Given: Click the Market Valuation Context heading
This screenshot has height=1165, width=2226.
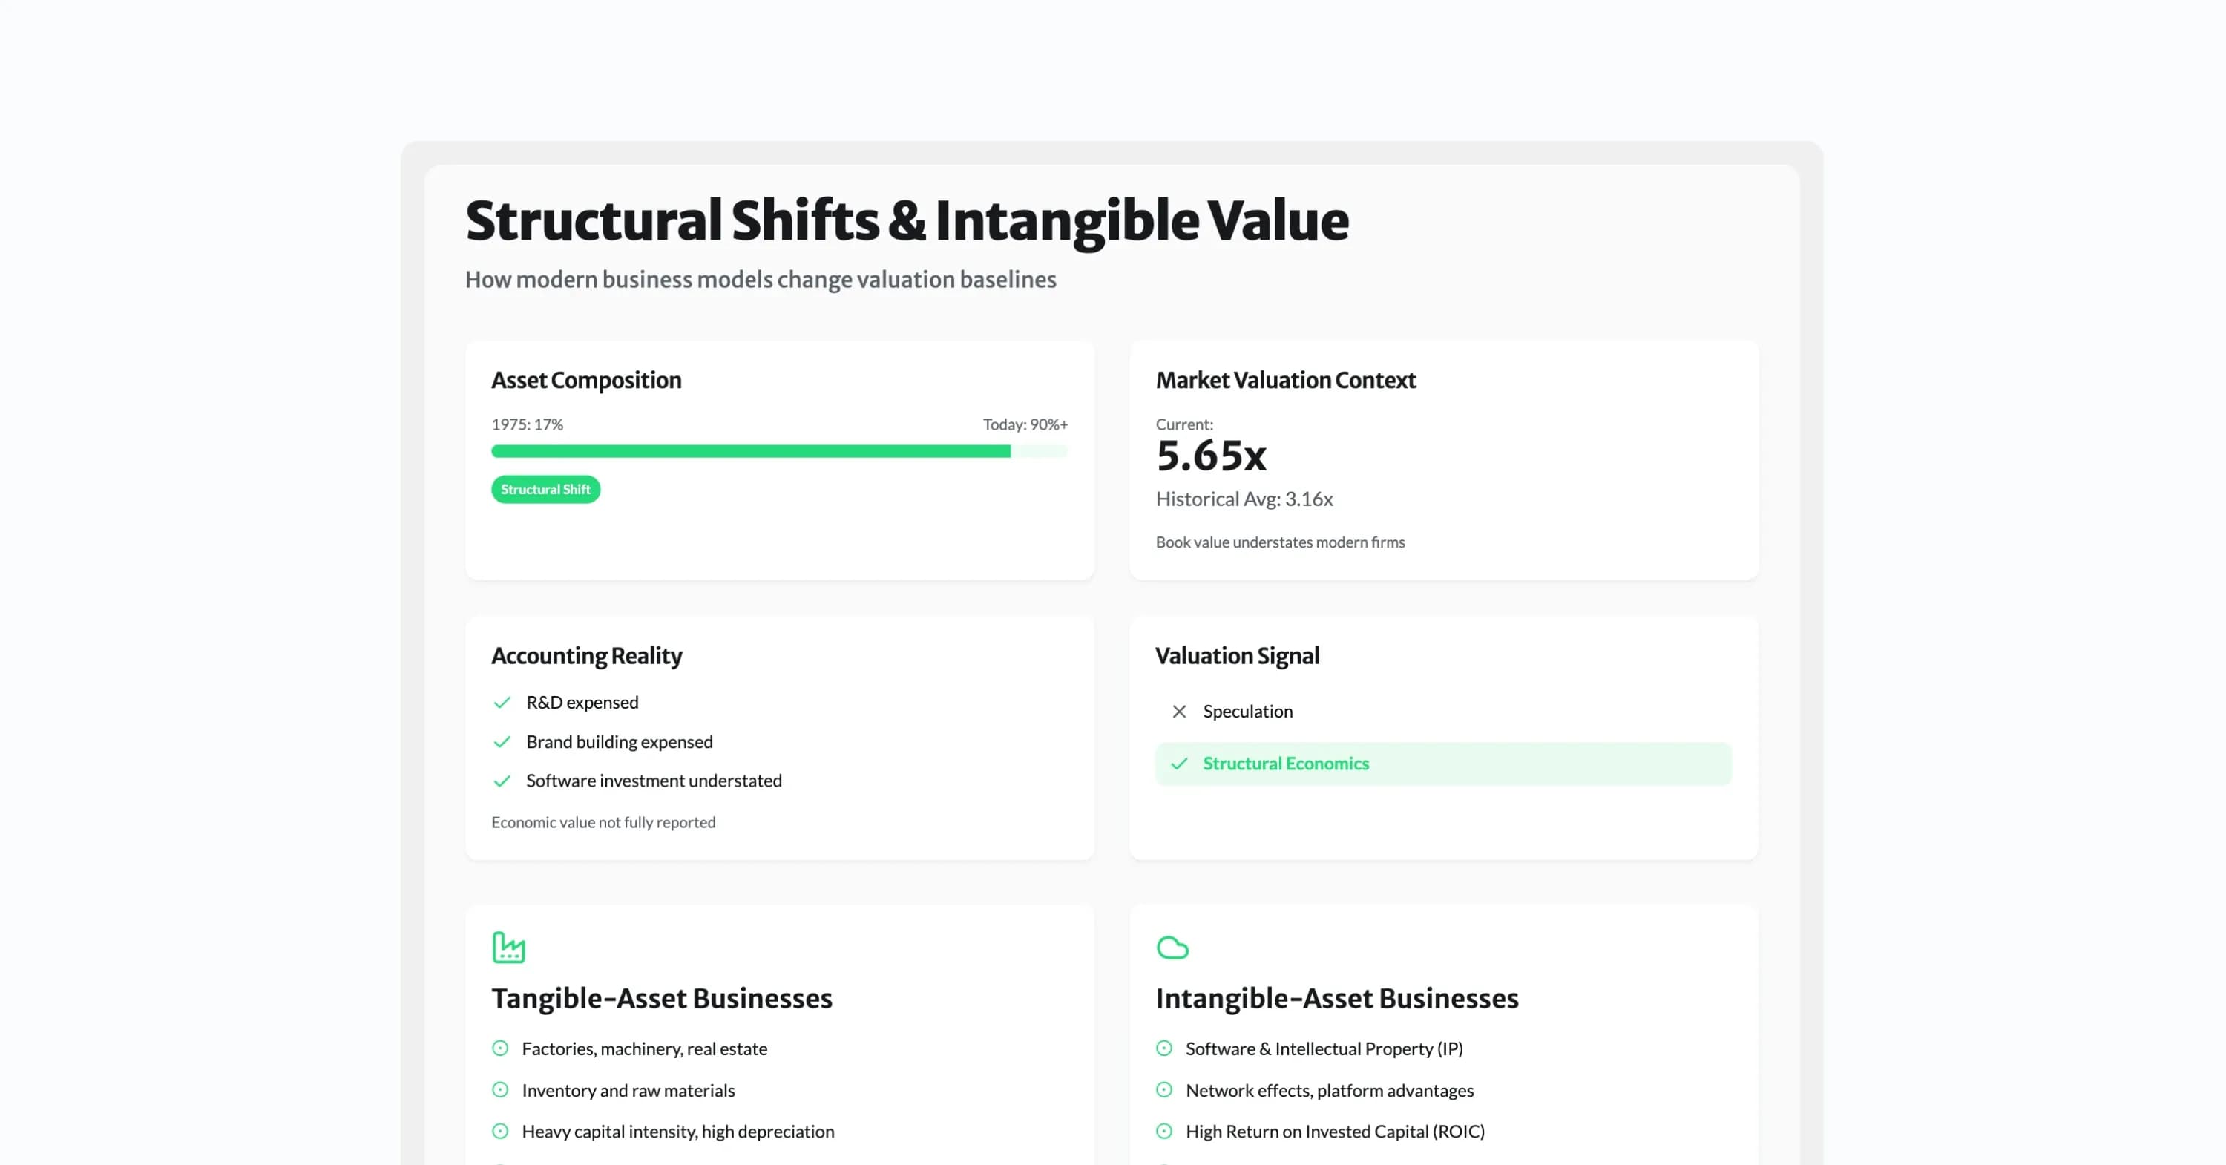Looking at the screenshot, I should point(1285,380).
